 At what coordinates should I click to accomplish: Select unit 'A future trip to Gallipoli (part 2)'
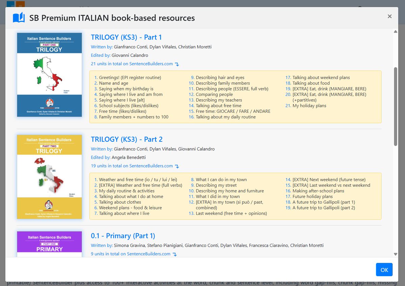[x=324, y=208]
